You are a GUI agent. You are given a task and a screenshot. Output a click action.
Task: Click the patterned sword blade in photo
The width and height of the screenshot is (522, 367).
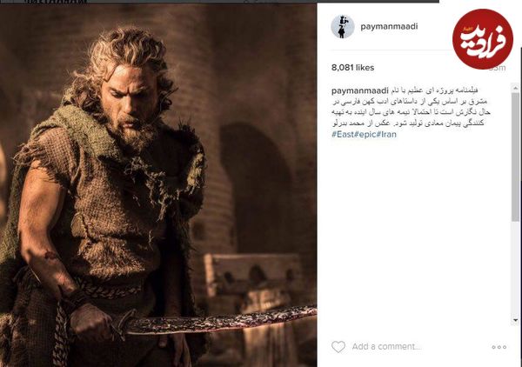pos(221,321)
